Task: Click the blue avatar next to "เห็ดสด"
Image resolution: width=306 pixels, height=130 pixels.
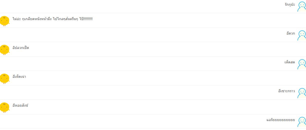Action: click(x=302, y=64)
